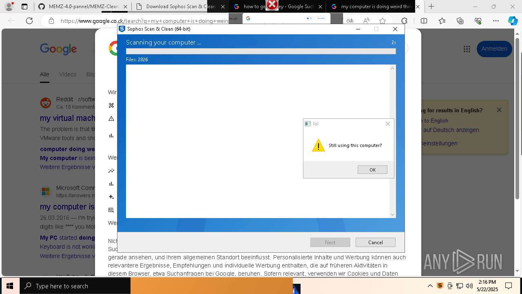522x294 pixels.
Task: Open a new browser tab
Action: [431, 7]
